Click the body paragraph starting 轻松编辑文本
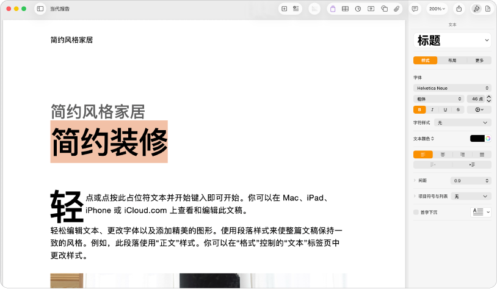497x289 pixels. click(196, 243)
